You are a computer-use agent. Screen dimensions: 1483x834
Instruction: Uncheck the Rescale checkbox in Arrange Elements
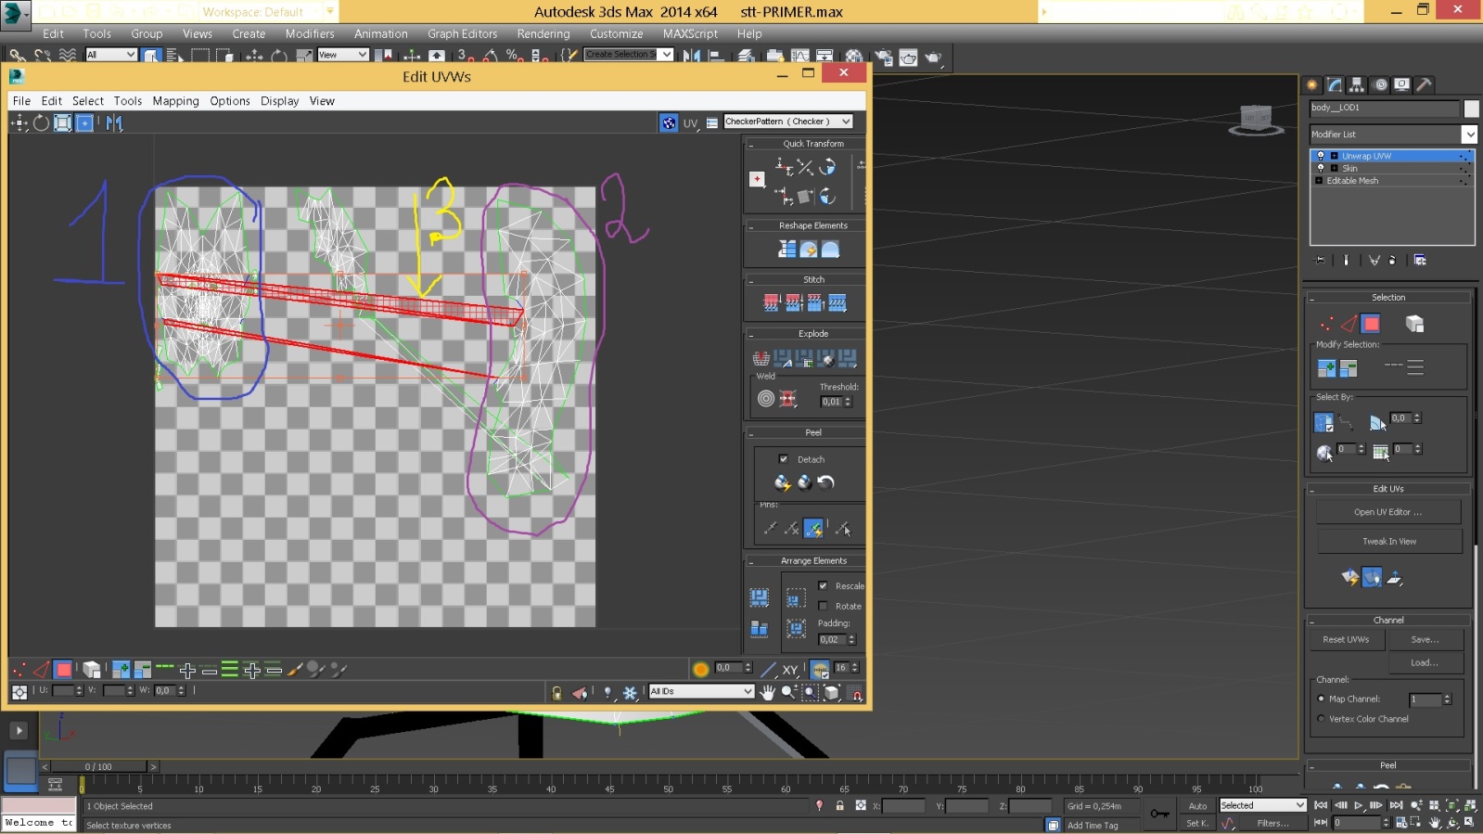tap(823, 585)
